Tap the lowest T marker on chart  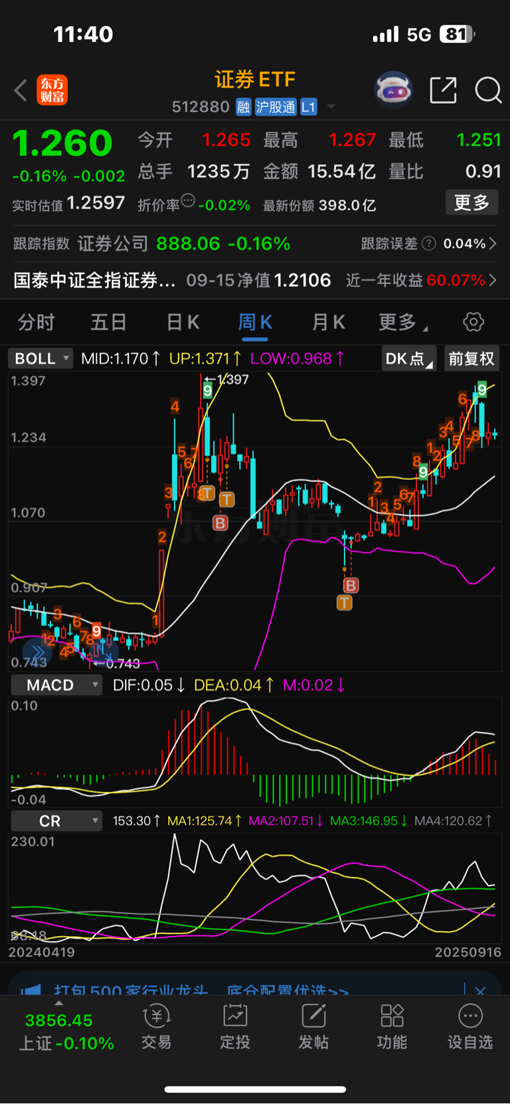(x=344, y=602)
